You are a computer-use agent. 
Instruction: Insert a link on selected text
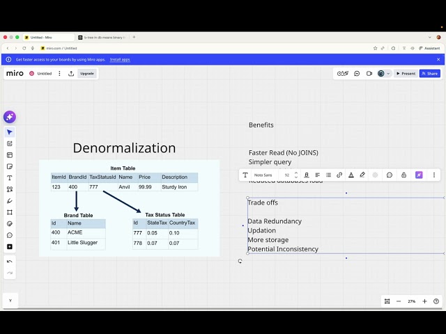tap(339, 175)
